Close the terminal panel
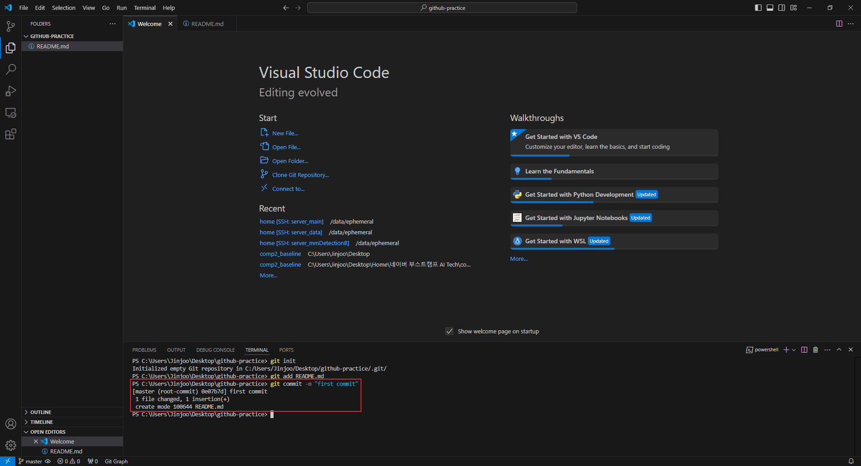The height and width of the screenshot is (466, 861). click(x=851, y=350)
